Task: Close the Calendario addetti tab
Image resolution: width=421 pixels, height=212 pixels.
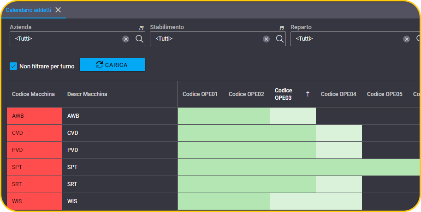Action: pyautogui.click(x=58, y=10)
